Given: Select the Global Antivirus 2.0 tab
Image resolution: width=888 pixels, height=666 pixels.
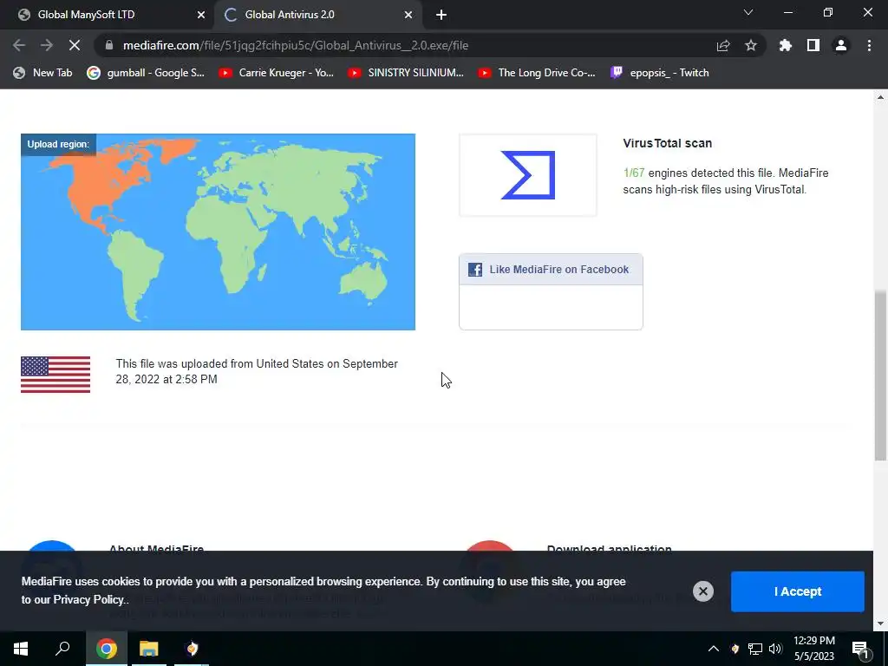Looking at the screenshot, I should coord(317,15).
